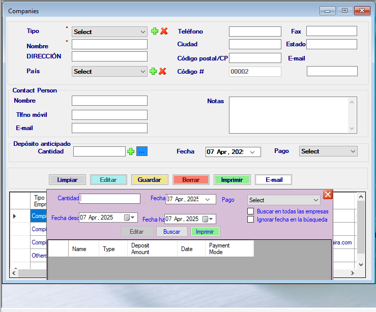Click the Teléfono input field

254,32
